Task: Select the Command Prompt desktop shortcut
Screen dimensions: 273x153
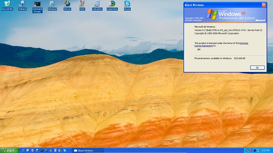Action: tap(37, 7)
